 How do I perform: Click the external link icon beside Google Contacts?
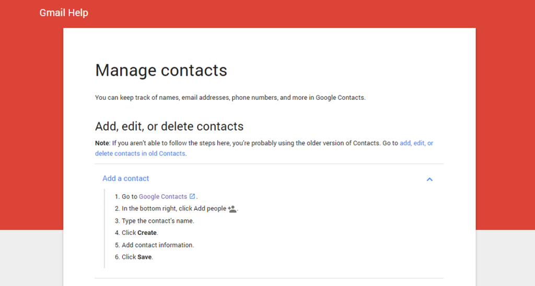[x=192, y=196]
